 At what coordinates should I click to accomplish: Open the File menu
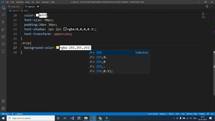pyautogui.click(x=7, y=2)
